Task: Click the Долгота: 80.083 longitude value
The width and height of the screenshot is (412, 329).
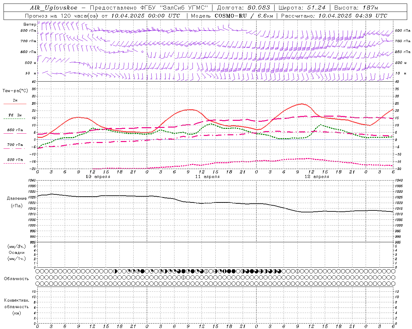Action: click(x=244, y=8)
